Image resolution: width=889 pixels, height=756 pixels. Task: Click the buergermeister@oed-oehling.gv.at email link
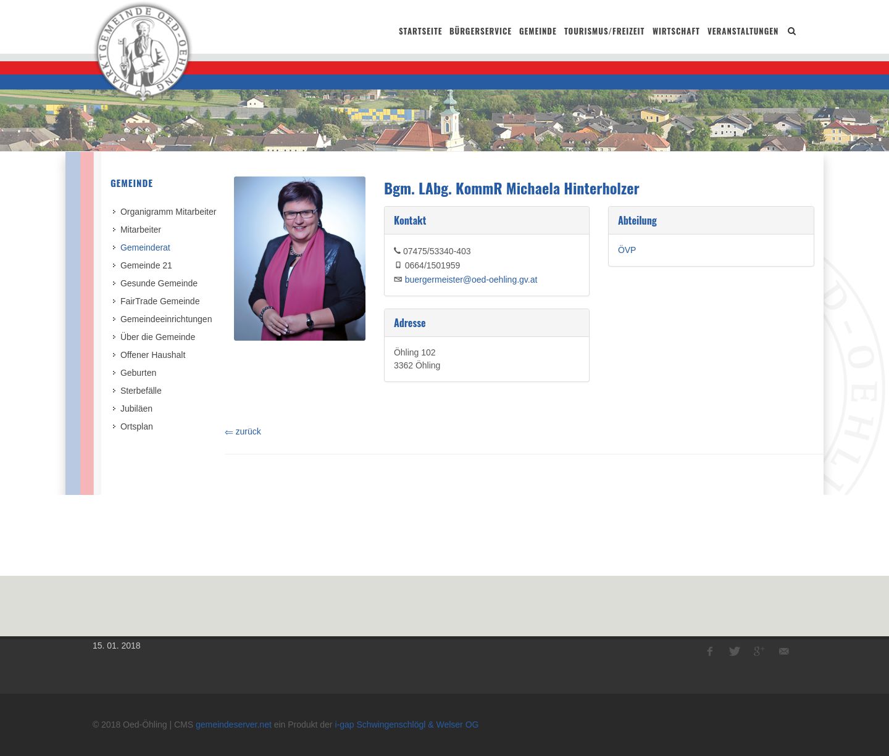(x=471, y=280)
